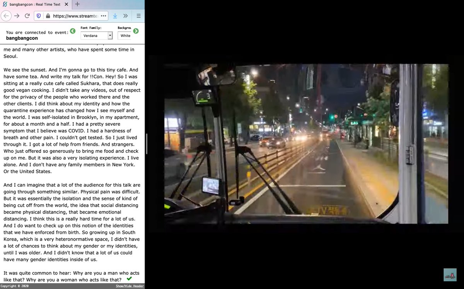Click the bus windshield video feed
The image size is (464, 289).
[306, 144]
